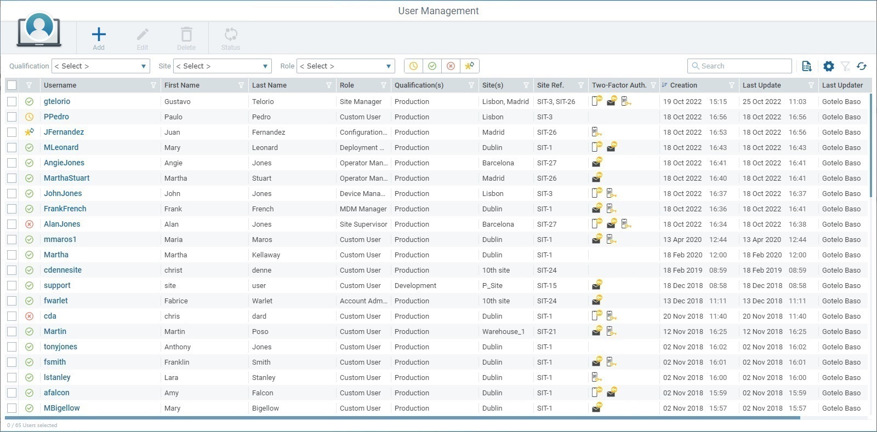Click pending status icon for PPedro
The width and height of the screenshot is (877, 432).
click(30, 117)
